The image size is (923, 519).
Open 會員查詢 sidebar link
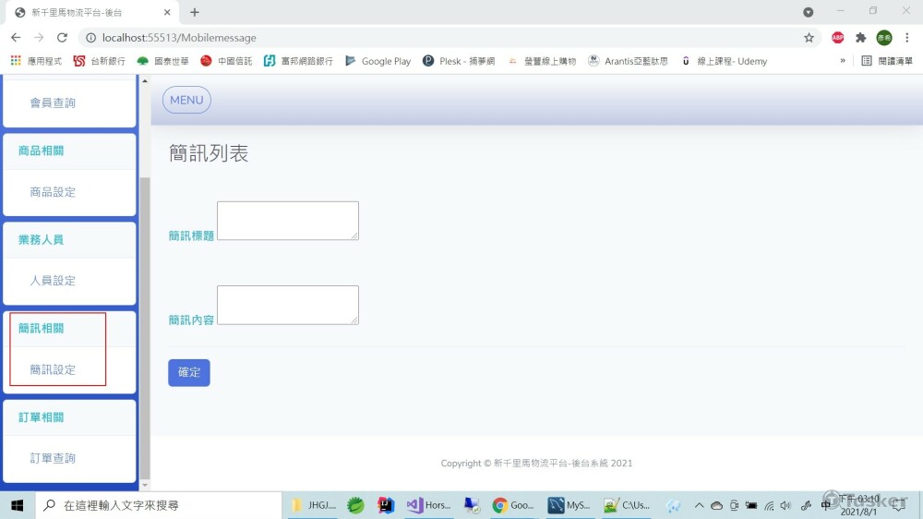tap(53, 103)
